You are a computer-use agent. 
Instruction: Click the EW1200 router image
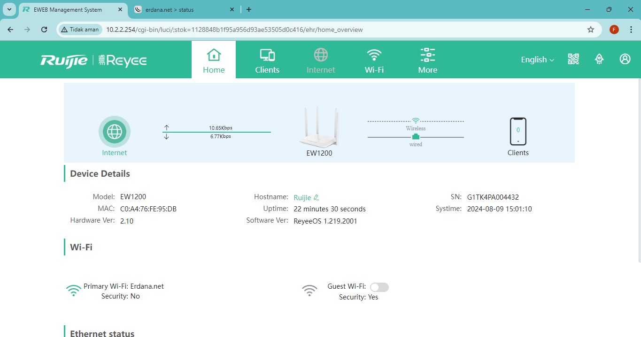click(319, 128)
